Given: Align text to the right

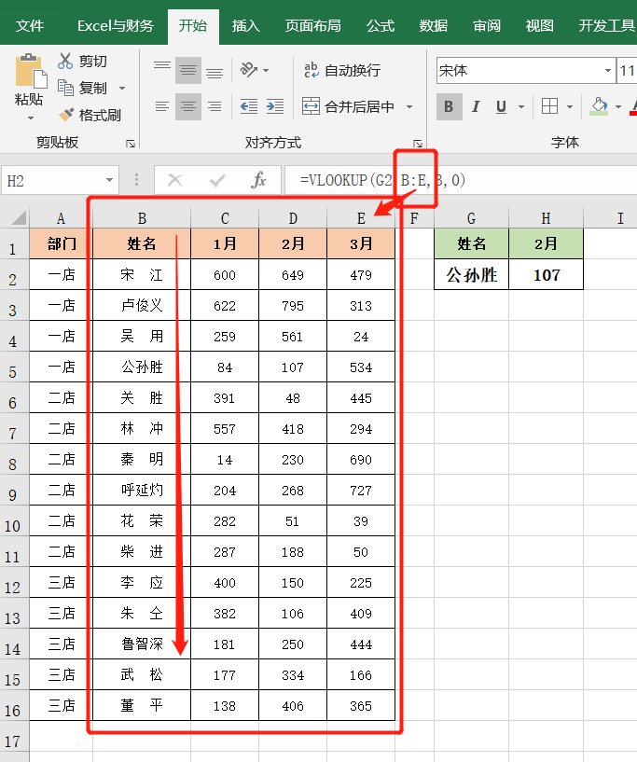Looking at the screenshot, I should (x=215, y=106).
